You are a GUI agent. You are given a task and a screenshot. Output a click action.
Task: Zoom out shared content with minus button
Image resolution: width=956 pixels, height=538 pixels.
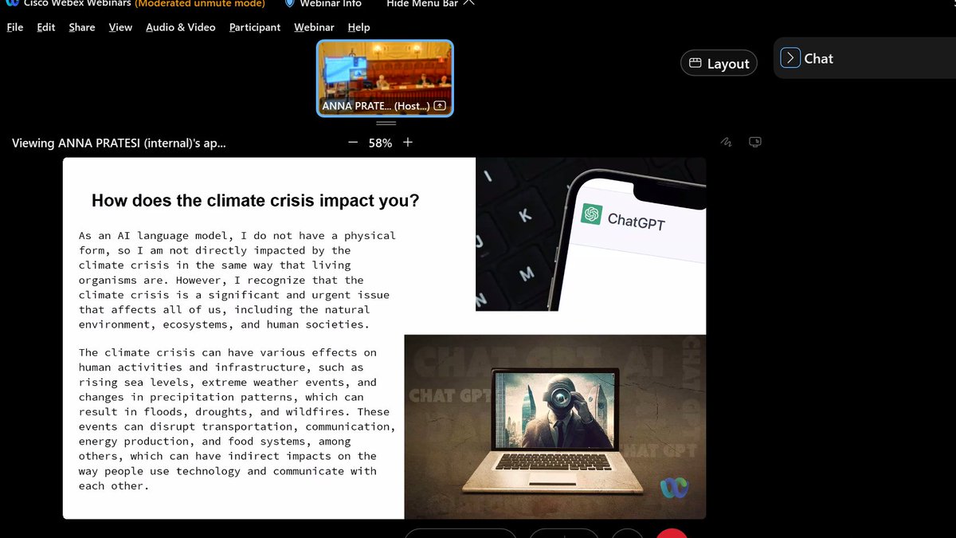[354, 143]
